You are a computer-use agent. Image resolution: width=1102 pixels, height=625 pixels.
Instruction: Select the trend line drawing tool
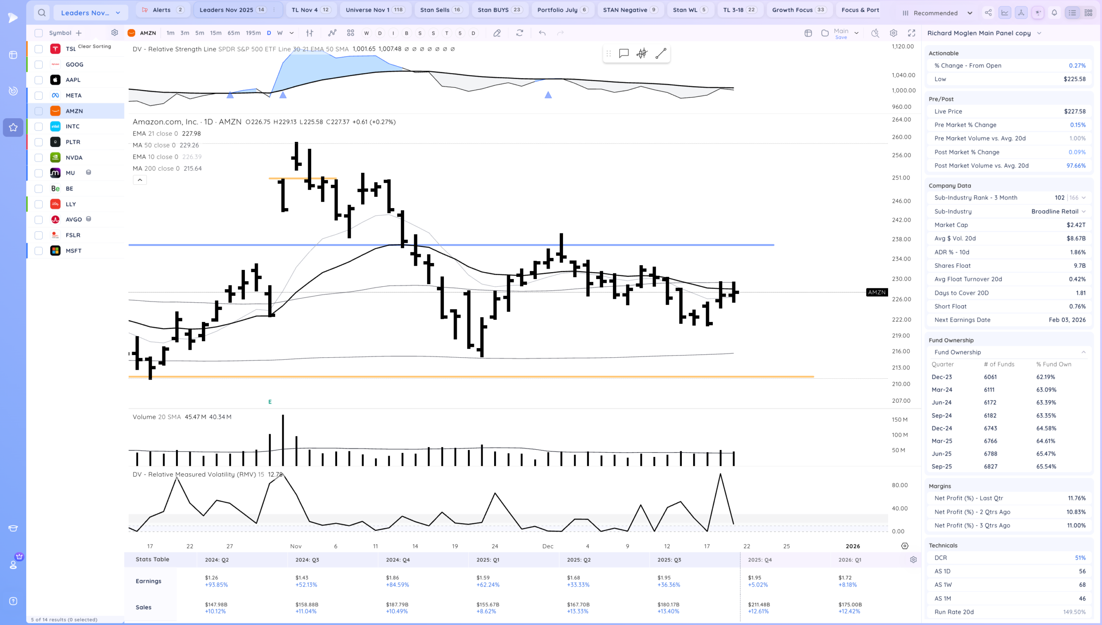pos(661,53)
